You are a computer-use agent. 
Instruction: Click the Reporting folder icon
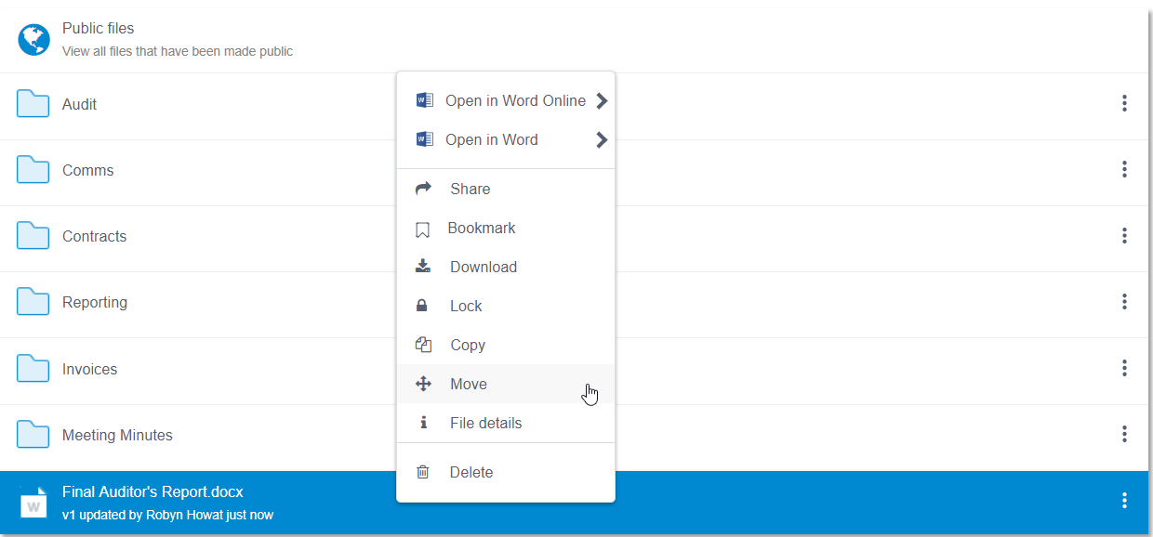pos(33,301)
